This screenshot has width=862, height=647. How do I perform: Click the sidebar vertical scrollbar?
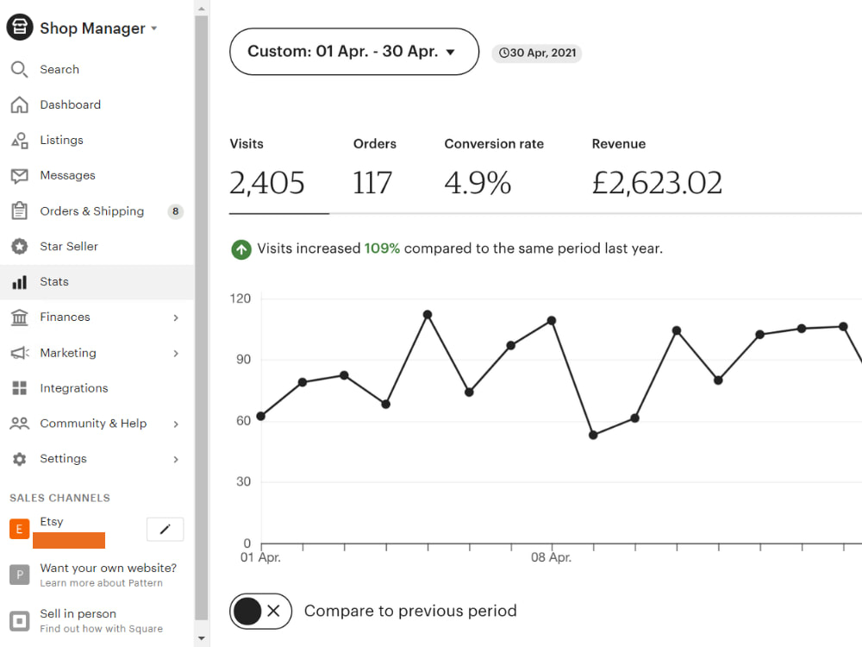(201, 317)
